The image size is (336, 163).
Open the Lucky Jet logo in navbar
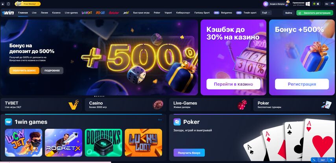pos(87,13)
